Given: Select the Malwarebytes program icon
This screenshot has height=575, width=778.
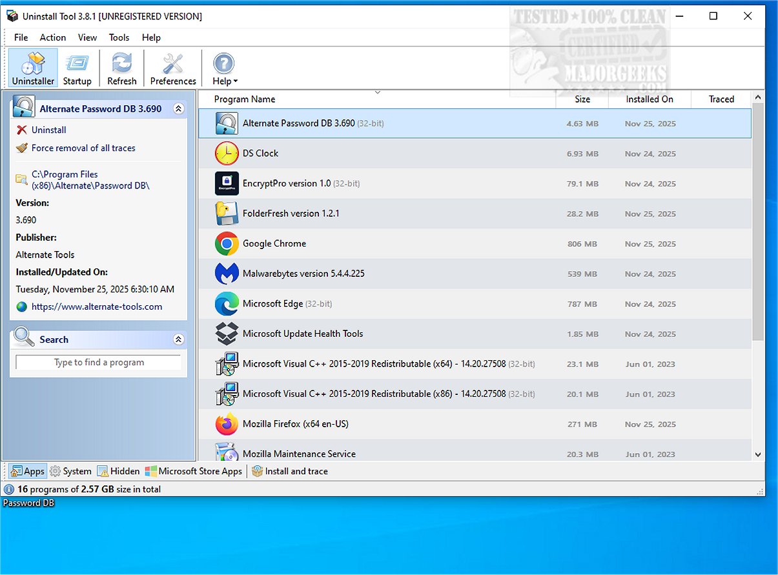Looking at the screenshot, I should tap(226, 274).
